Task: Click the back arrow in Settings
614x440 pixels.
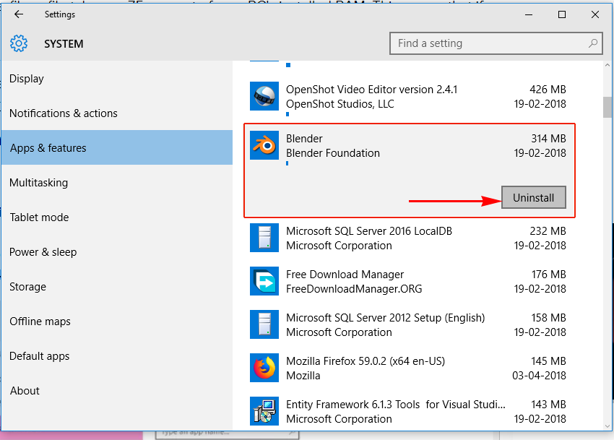Action: pyautogui.click(x=18, y=14)
